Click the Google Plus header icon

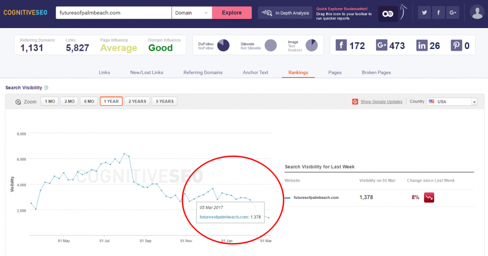pos(452,12)
